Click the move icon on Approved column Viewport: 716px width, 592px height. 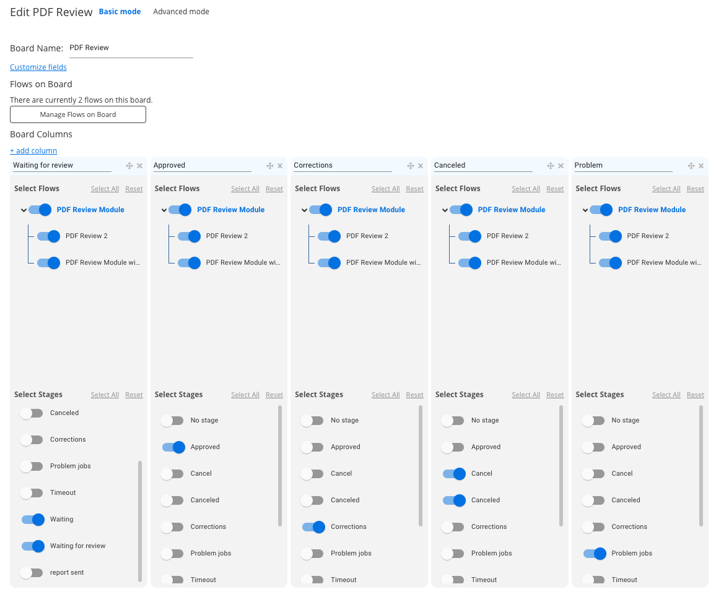coord(270,166)
